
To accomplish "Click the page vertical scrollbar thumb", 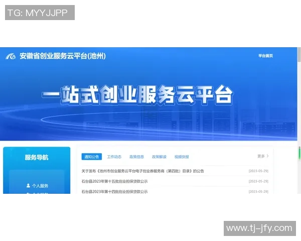I will click(x=299, y=54).
